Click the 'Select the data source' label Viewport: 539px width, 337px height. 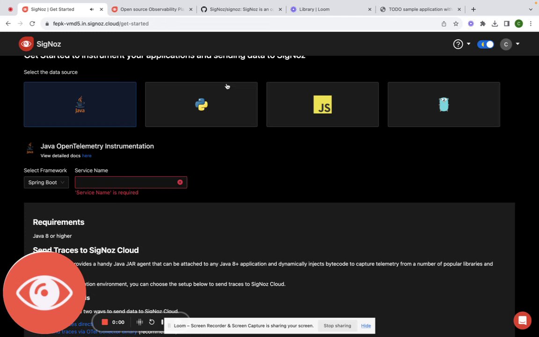point(51,72)
